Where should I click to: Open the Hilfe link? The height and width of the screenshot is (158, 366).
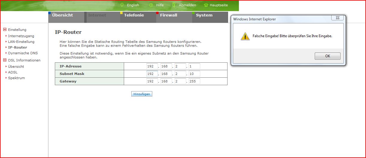(x=160, y=5)
